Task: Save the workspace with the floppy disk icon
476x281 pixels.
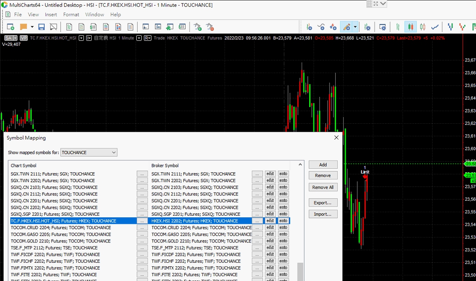Action: [41, 27]
